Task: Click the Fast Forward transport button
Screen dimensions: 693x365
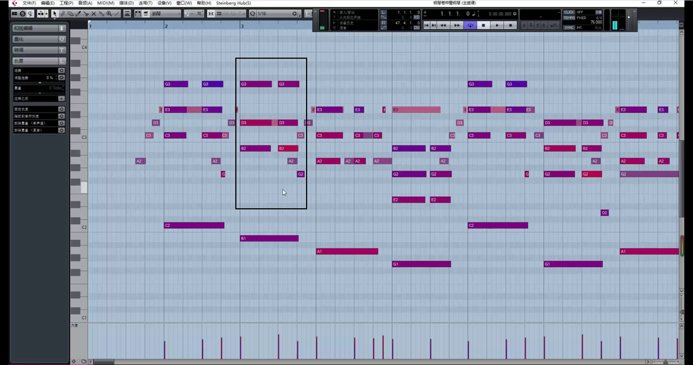Action: (x=457, y=25)
